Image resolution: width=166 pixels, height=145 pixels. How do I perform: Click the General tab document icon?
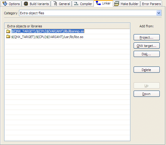click(55, 4)
